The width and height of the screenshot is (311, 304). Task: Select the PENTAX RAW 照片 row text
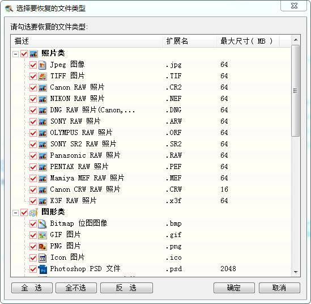point(79,167)
